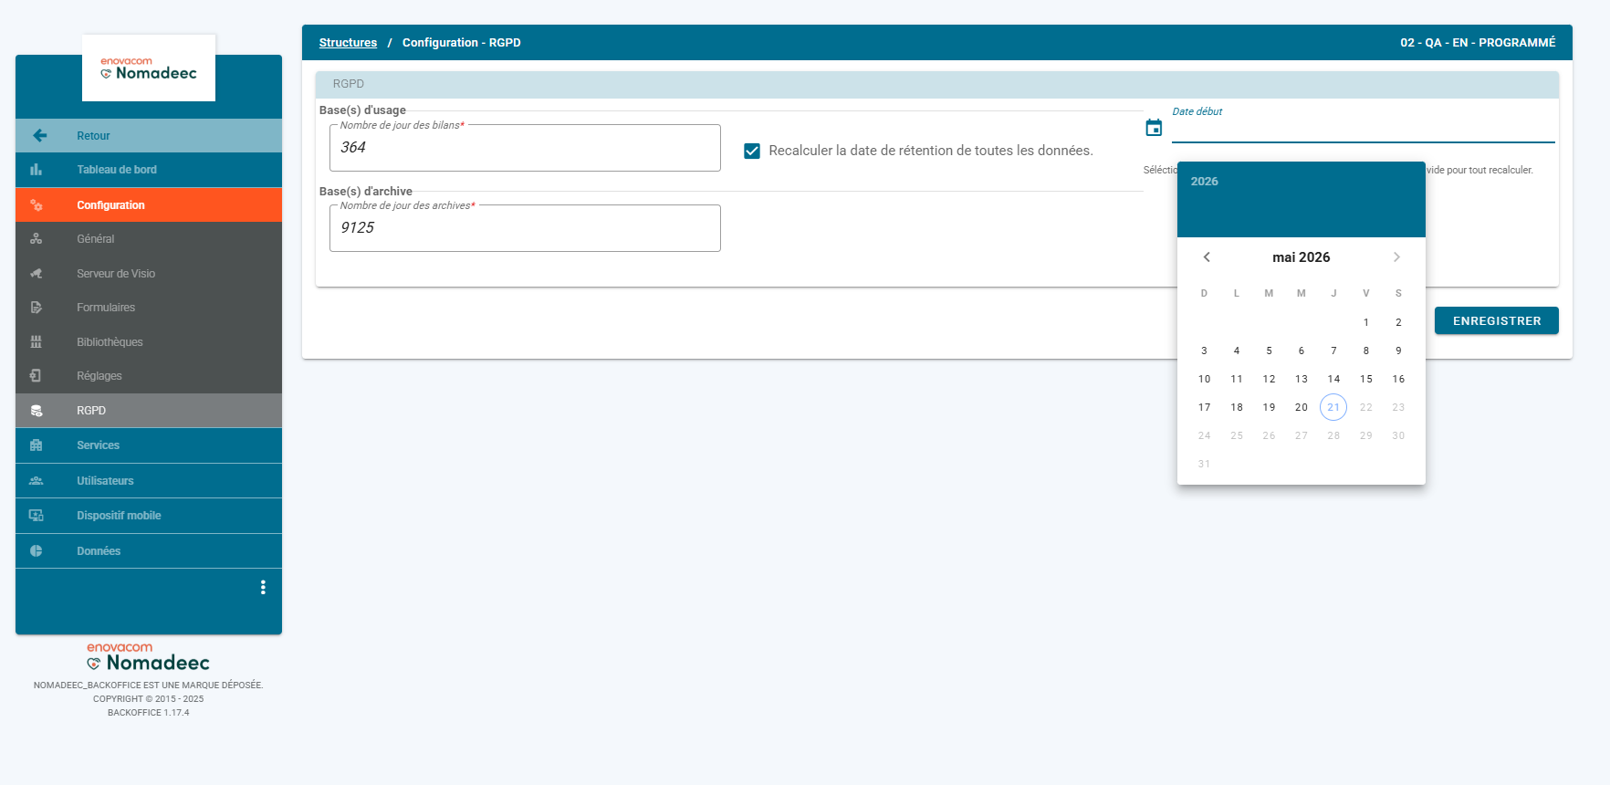1610x785 pixels.
Task: Click the Nombre de jour des bilans field
Action: coord(525,148)
